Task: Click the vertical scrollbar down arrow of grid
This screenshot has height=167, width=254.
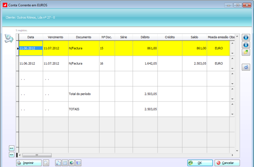Action: [237, 151]
